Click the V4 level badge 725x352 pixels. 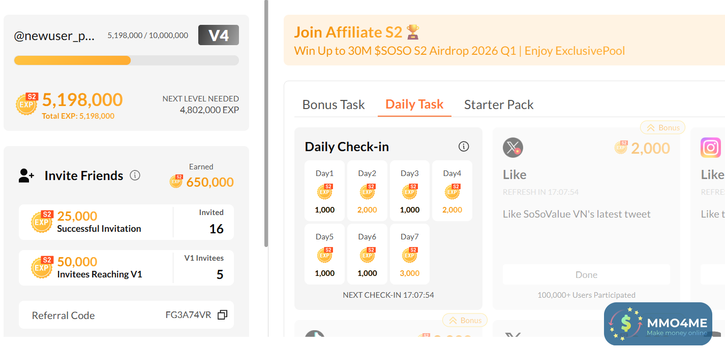[218, 36]
